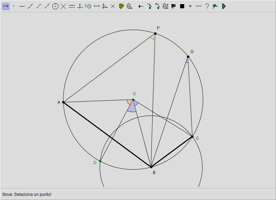This screenshot has width=276, height=200.
Task: Select point P on the circle
Action: click(155, 33)
